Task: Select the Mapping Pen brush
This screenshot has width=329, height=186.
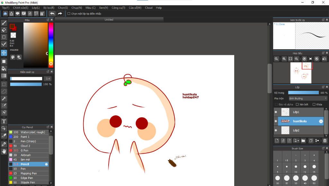Action: [29, 173]
